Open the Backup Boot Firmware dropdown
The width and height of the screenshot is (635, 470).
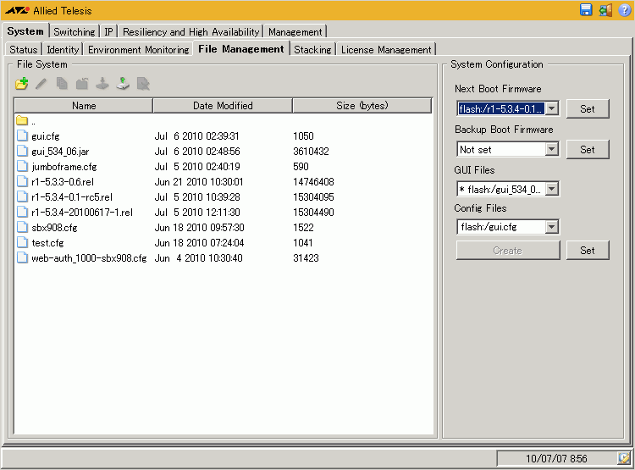(x=551, y=149)
